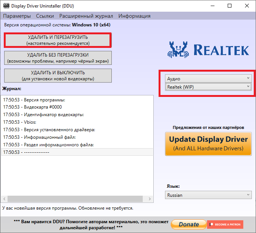Click the DDU app icon in title bar
This screenshot has height=233, width=256.
(6, 6)
